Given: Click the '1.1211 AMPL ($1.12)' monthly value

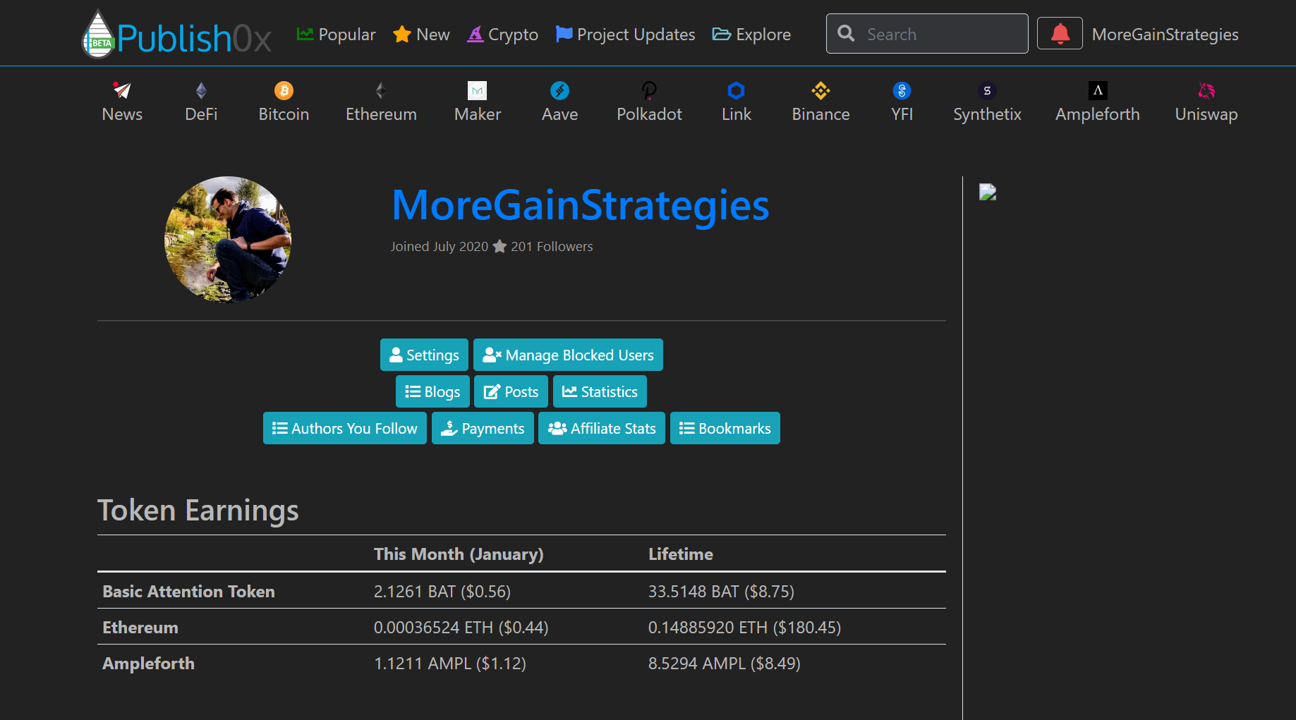Looking at the screenshot, I should pos(450,663).
